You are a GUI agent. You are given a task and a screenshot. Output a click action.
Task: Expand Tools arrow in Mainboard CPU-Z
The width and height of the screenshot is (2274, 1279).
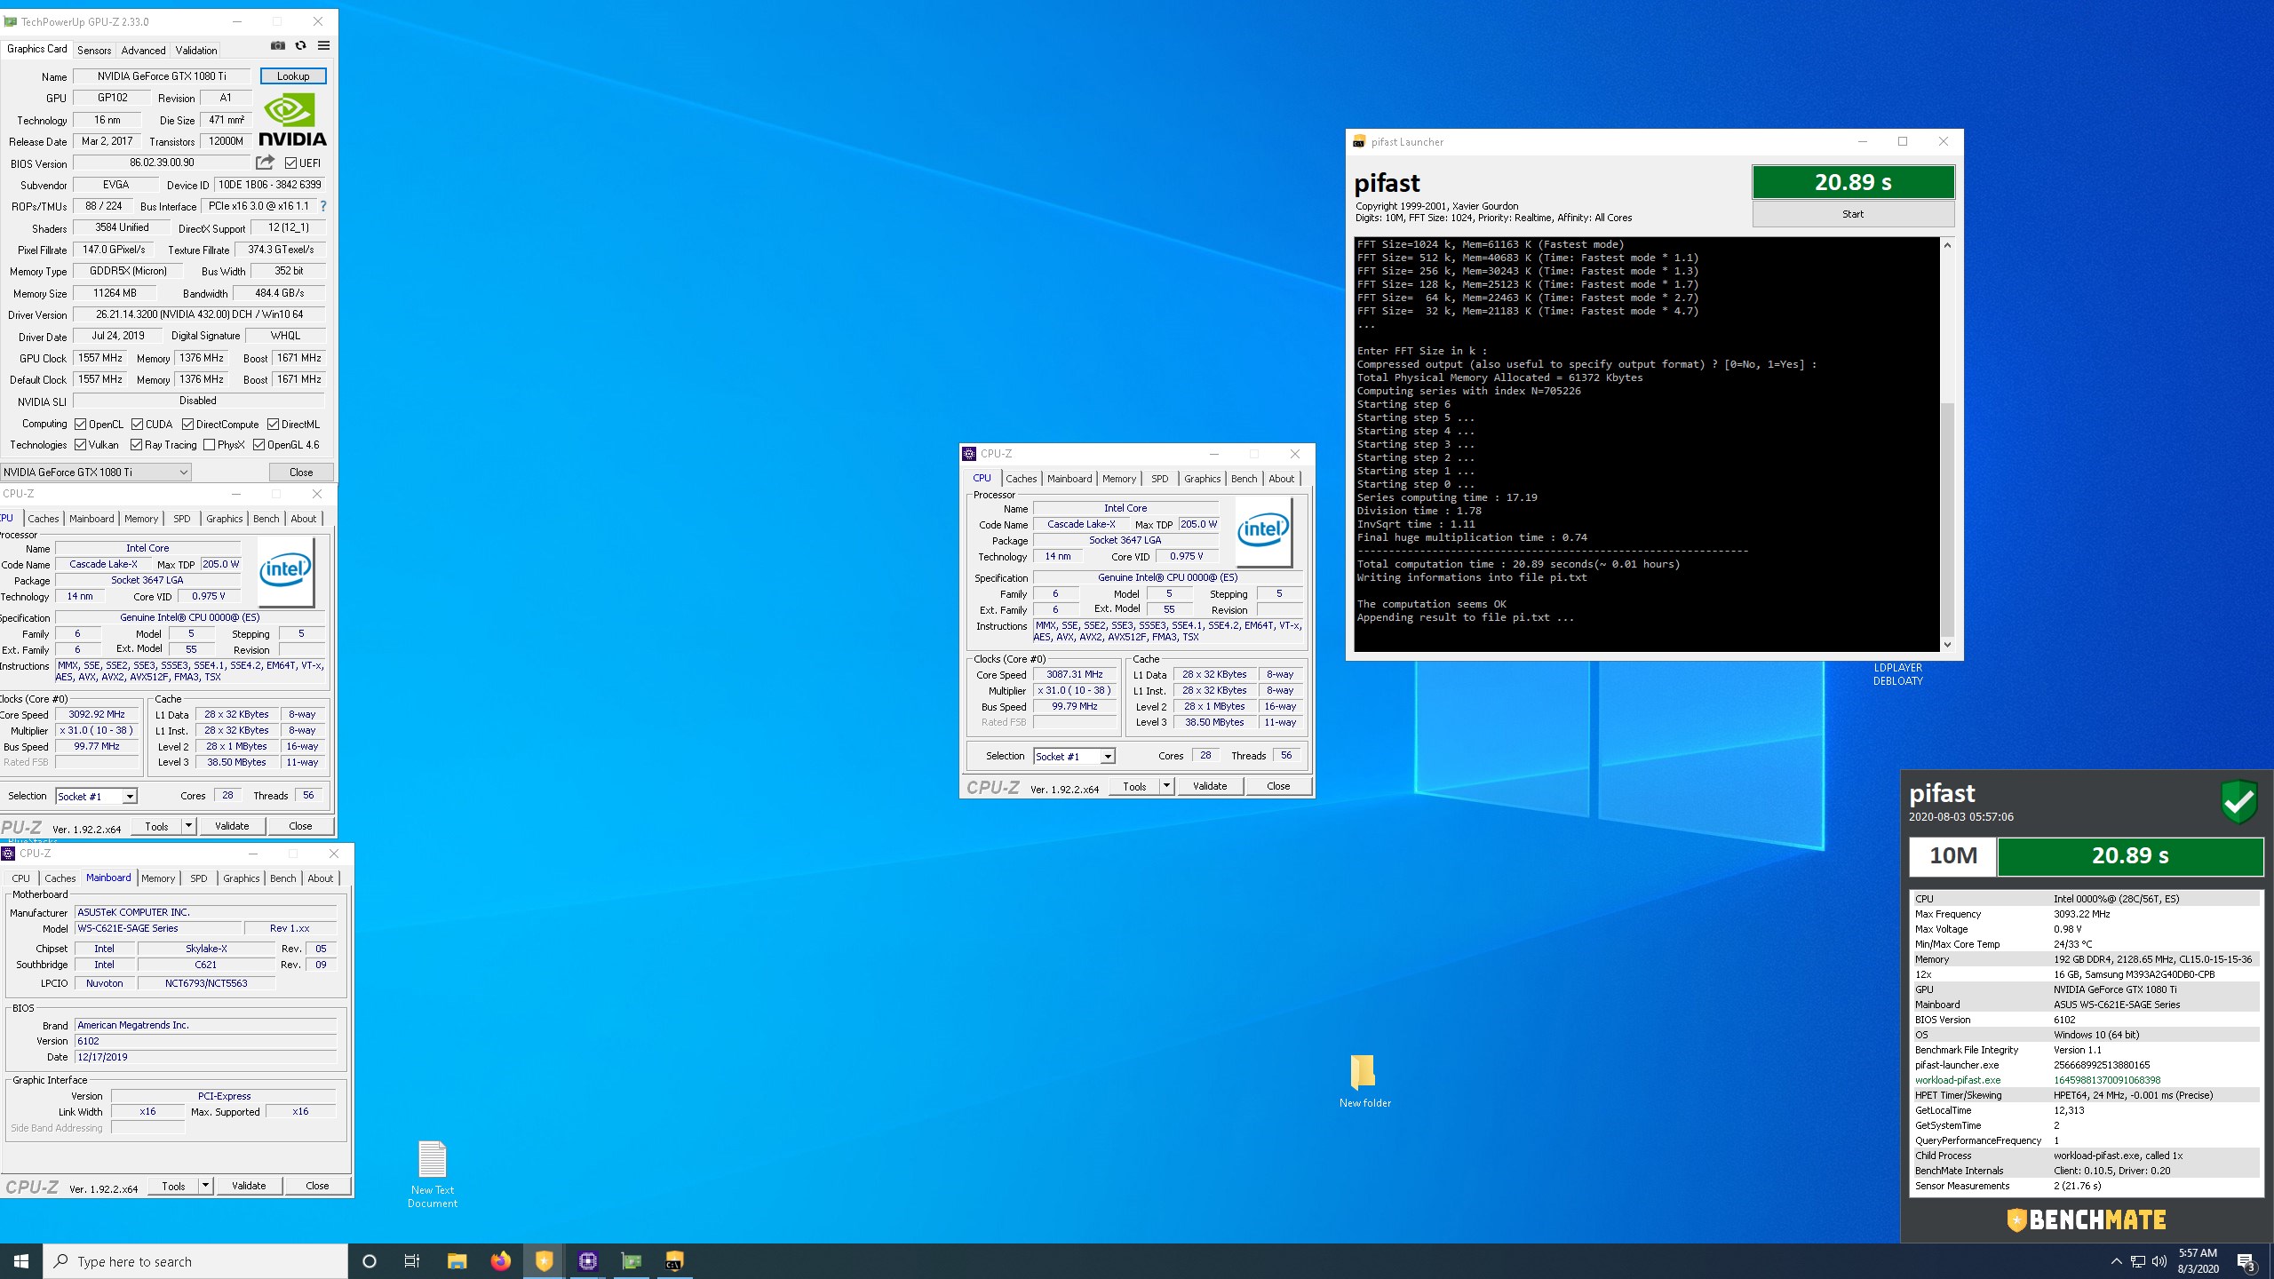[205, 1186]
